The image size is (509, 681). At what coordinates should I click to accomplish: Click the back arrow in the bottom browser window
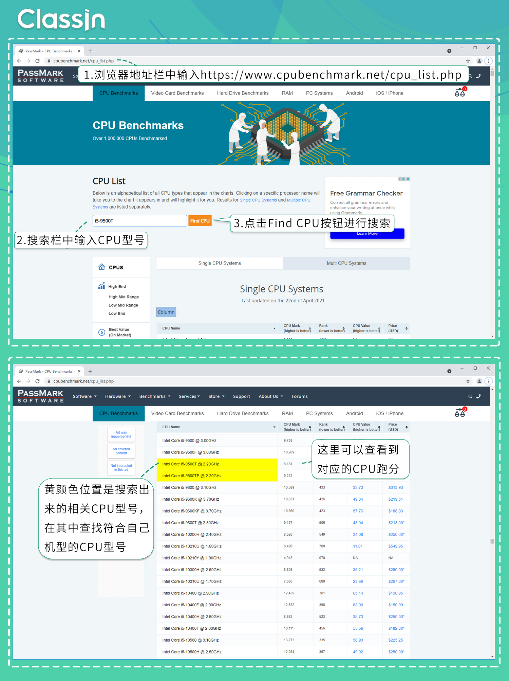coord(19,381)
